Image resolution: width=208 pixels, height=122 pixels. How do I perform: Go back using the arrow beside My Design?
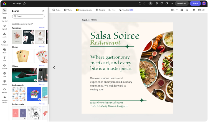(x=10, y=3)
